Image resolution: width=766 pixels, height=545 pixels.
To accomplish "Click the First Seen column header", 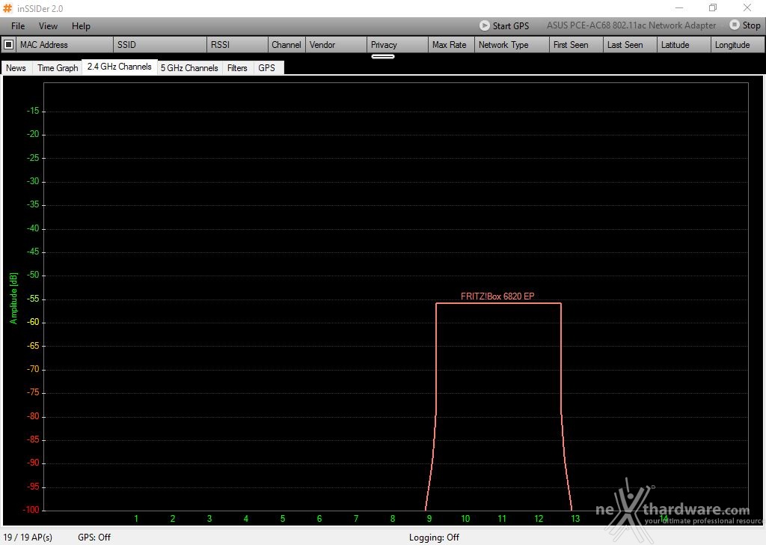I will 577,44.
